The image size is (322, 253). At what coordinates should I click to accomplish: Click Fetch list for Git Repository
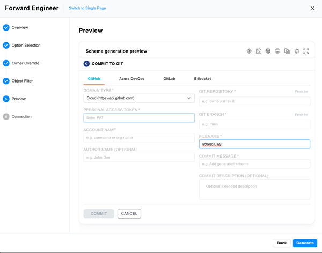pos(302,92)
